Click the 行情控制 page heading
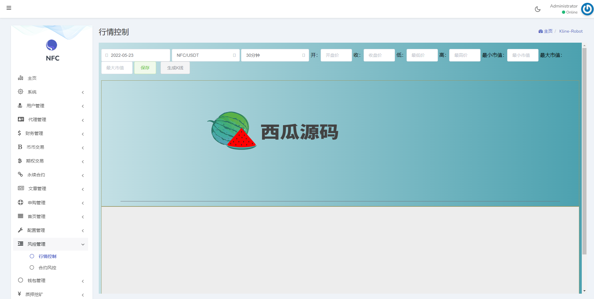The height and width of the screenshot is (299, 594). click(114, 32)
